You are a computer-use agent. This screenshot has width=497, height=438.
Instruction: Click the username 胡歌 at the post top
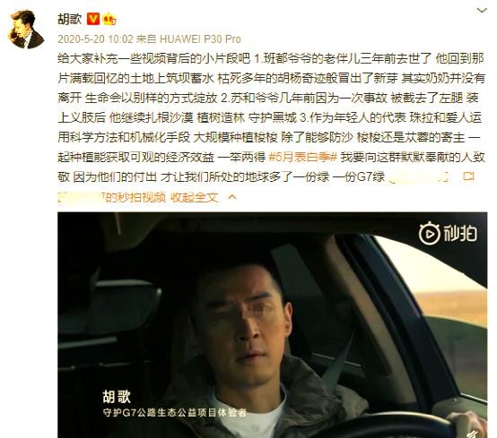click(70, 19)
